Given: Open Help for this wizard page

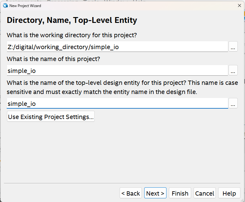Looking at the screenshot, I should [229, 193].
